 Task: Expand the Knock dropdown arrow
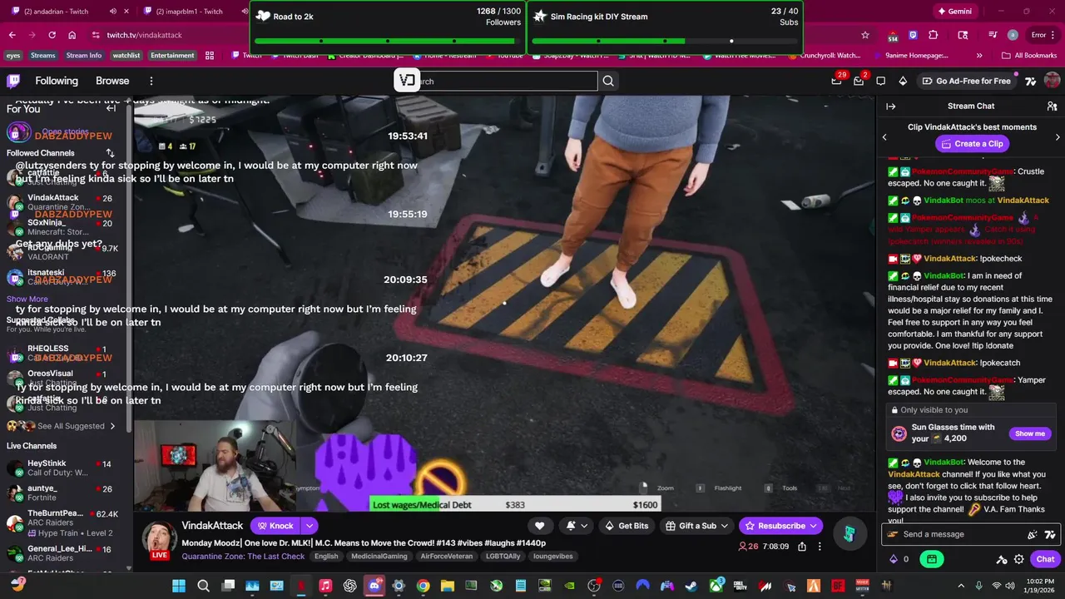[x=309, y=526]
